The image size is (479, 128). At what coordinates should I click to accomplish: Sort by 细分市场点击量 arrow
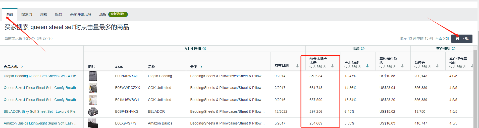tap(332, 66)
